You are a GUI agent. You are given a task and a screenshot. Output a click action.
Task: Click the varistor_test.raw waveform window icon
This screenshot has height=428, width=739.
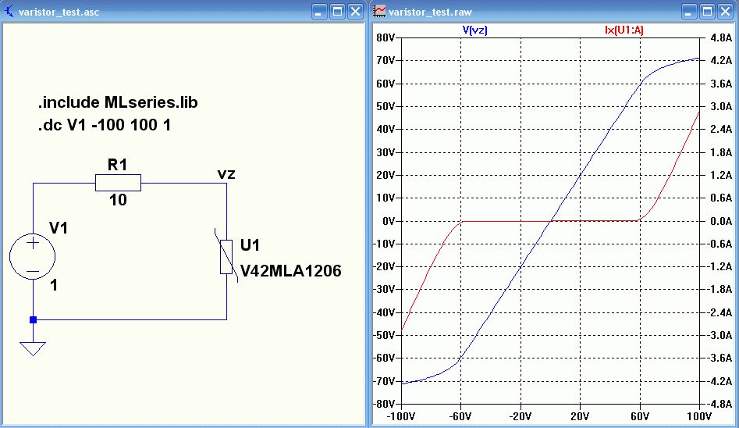[x=379, y=12]
